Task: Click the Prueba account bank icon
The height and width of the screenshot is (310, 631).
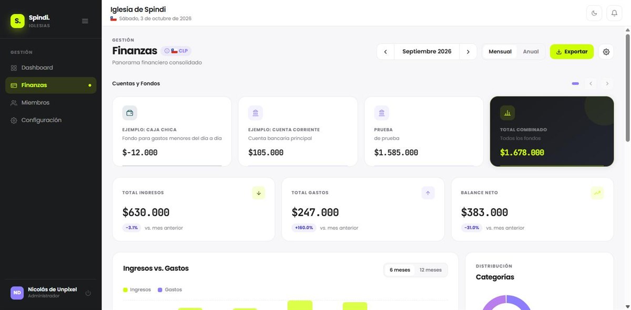Action: click(382, 113)
